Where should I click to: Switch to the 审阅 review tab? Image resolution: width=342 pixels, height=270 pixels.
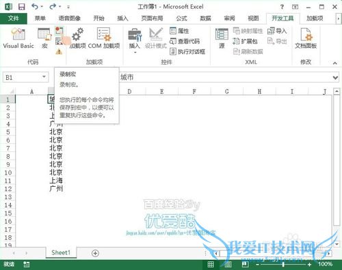click(x=229, y=18)
